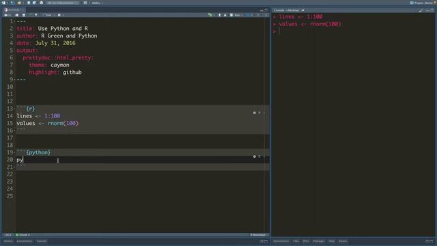Click the Save All icon
The image size is (437, 246).
tap(34, 3)
